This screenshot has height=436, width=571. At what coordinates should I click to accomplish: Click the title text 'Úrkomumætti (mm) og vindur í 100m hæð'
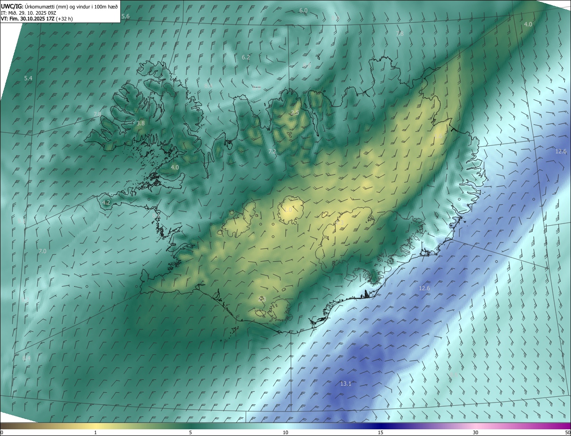pyautogui.click(x=71, y=6)
